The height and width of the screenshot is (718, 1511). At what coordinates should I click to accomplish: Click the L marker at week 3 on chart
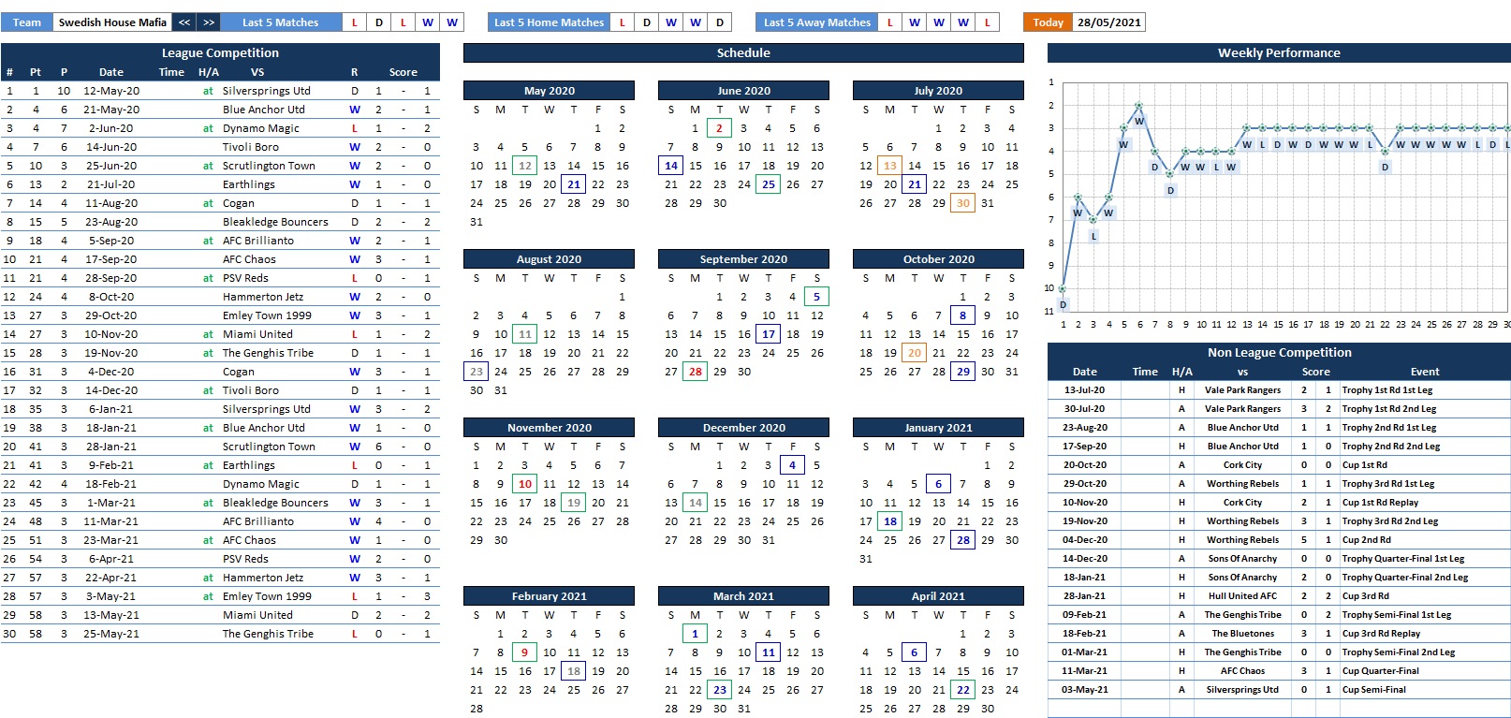tap(1093, 236)
